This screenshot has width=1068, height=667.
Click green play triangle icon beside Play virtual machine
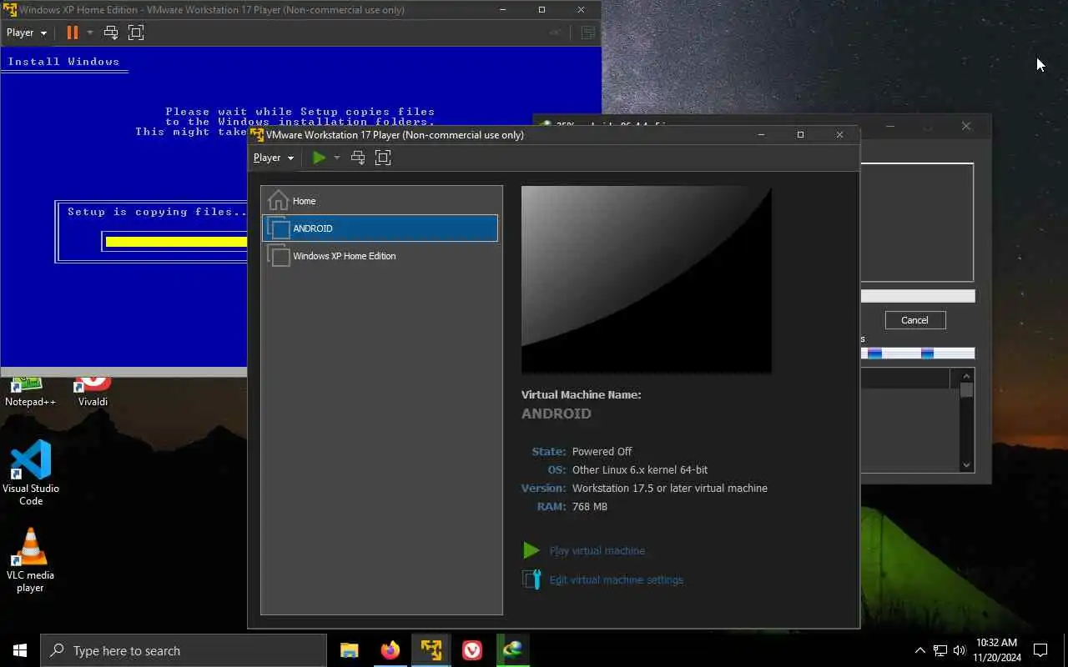coord(531,550)
